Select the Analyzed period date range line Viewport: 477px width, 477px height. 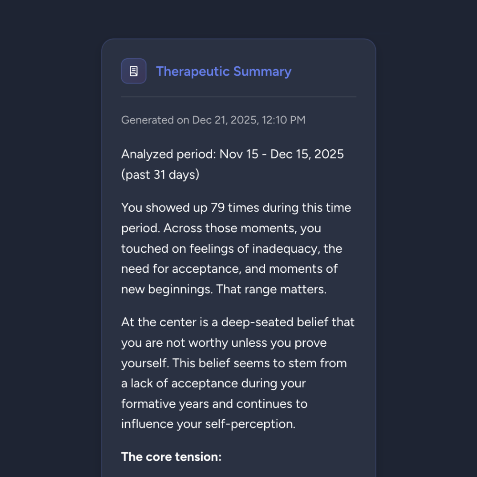232,154
